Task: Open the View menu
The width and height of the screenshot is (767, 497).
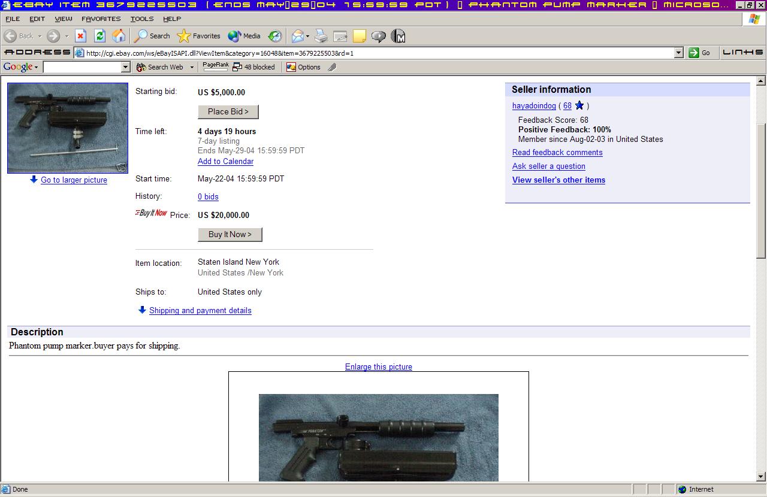Action: click(x=64, y=19)
